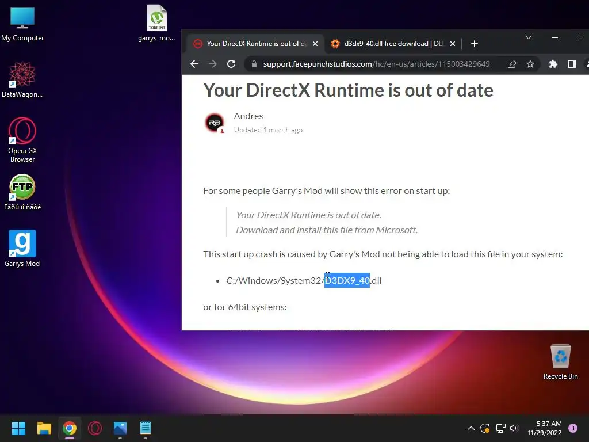Click author name Andres
The height and width of the screenshot is (442, 589).
(x=248, y=116)
